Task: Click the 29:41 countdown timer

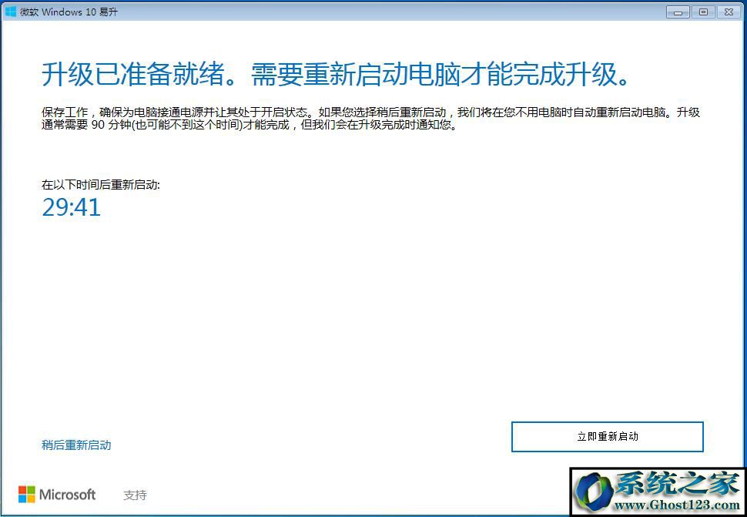Action: point(72,207)
